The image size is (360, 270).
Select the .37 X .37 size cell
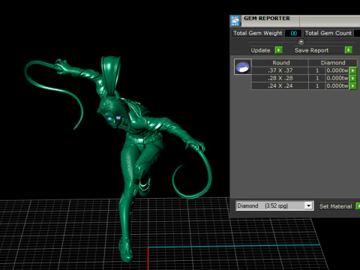click(x=280, y=70)
